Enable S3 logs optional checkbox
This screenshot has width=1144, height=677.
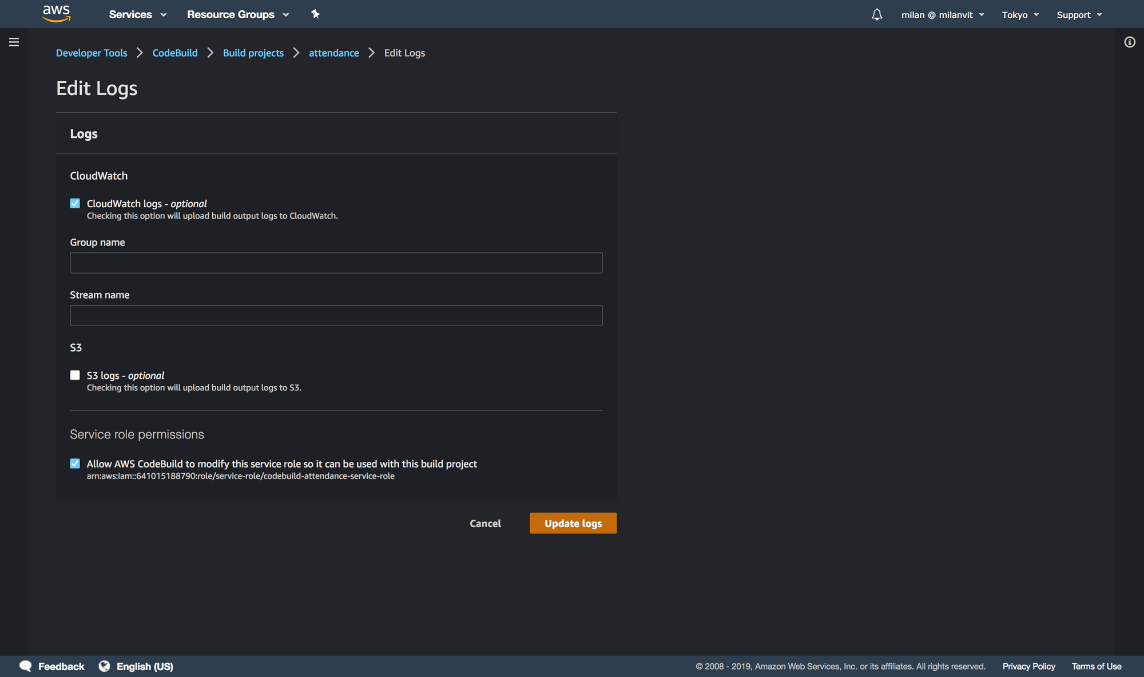click(74, 375)
